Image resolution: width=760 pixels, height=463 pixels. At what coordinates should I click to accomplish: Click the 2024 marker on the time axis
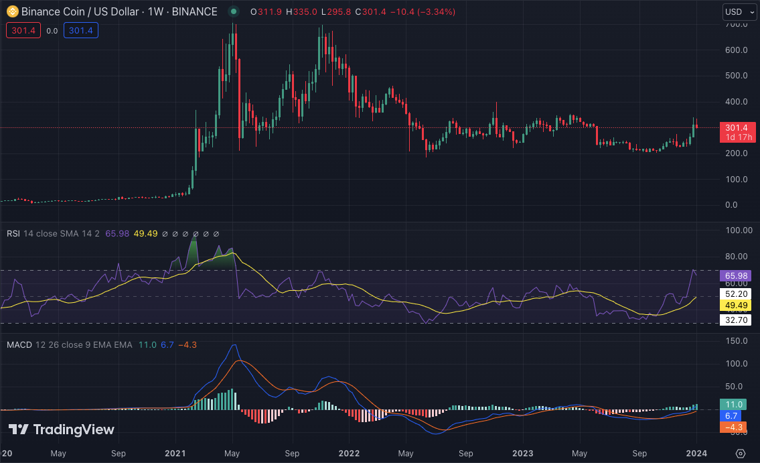click(x=696, y=453)
